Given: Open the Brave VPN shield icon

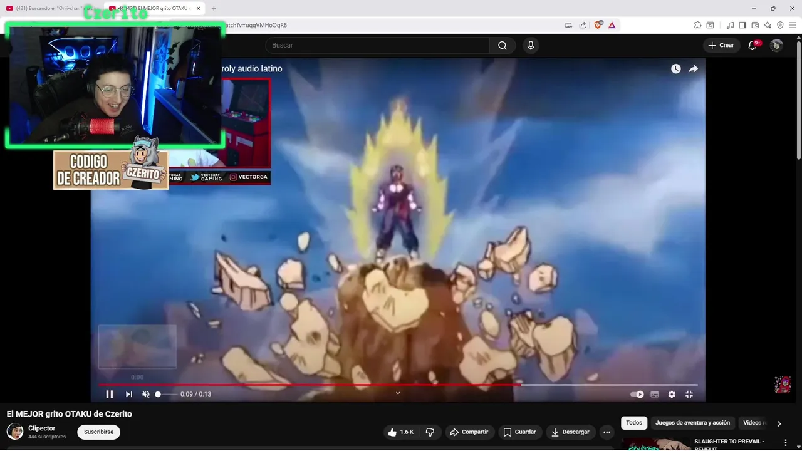Looking at the screenshot, I should [780, 25].
